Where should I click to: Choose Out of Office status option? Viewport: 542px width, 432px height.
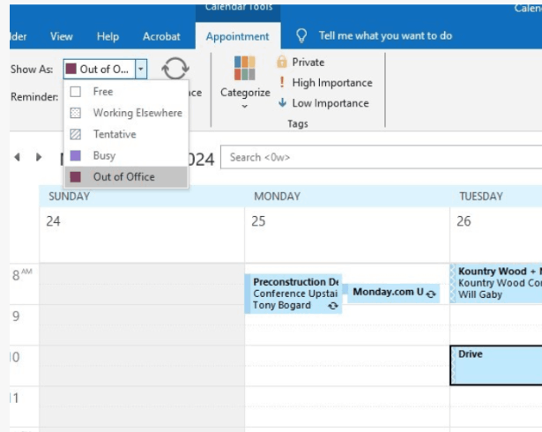[126, 177]
